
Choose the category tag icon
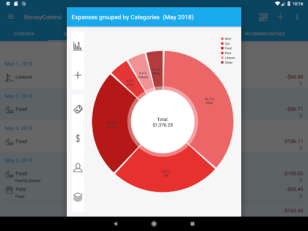click(78, 109)
